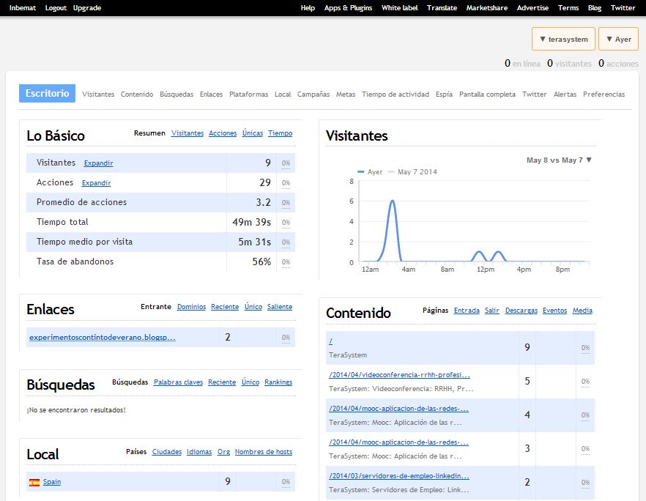This screenshot has width=646, height=501.
Task: Filter Enlaces by Dominios
Action: pos(191,307)
